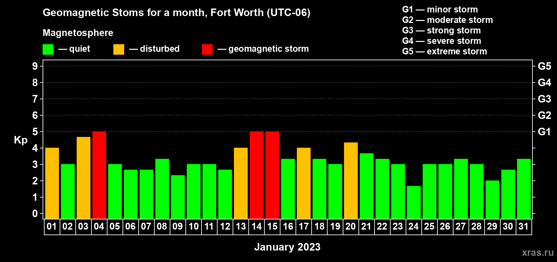Click the 'G5 — extreme storm' legend line
Image resolution: width=557 pixels, height=262 pixels.
coord(445,51)
